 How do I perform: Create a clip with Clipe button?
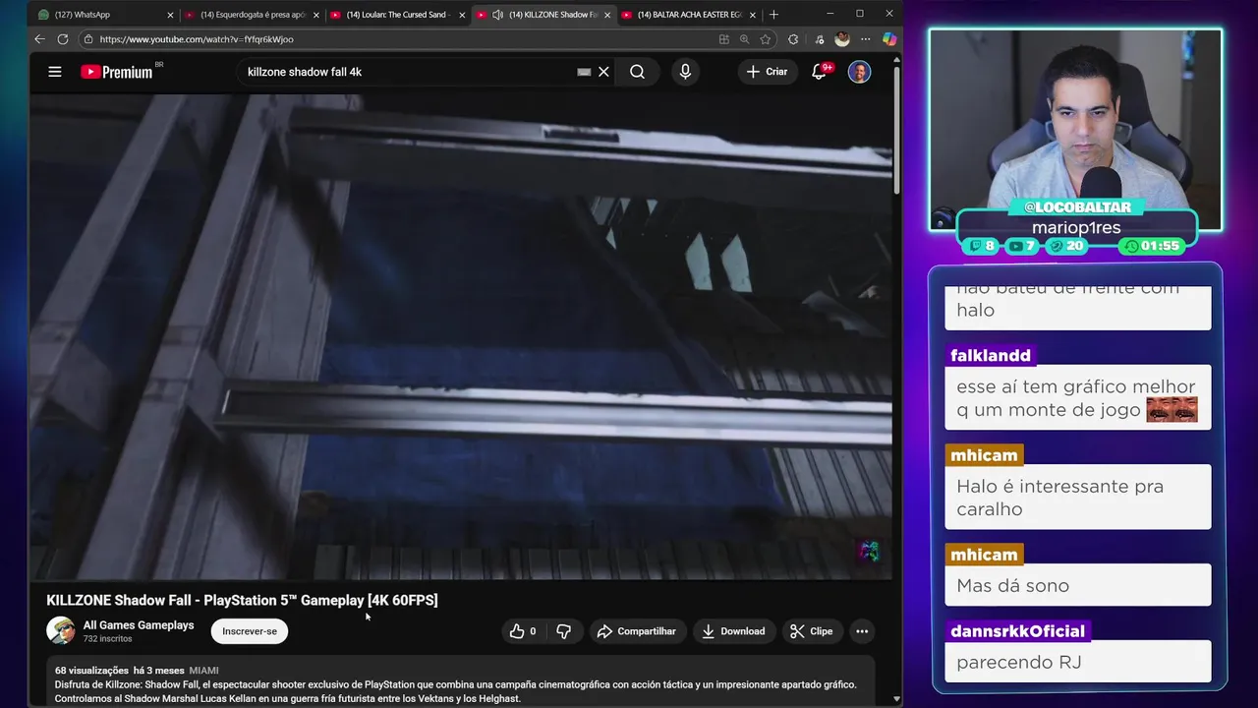tap(811, 631)
